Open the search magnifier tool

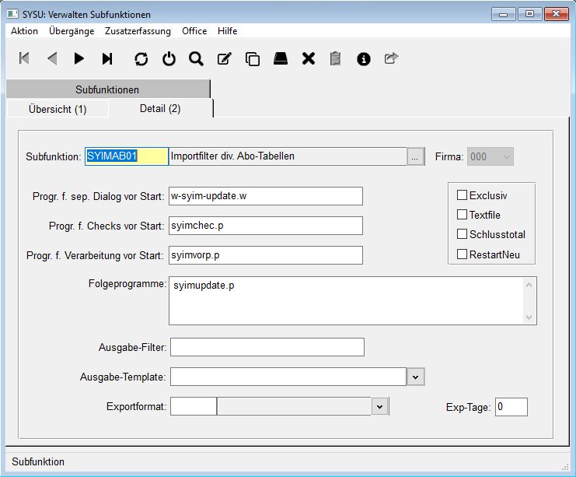(196, 58)
